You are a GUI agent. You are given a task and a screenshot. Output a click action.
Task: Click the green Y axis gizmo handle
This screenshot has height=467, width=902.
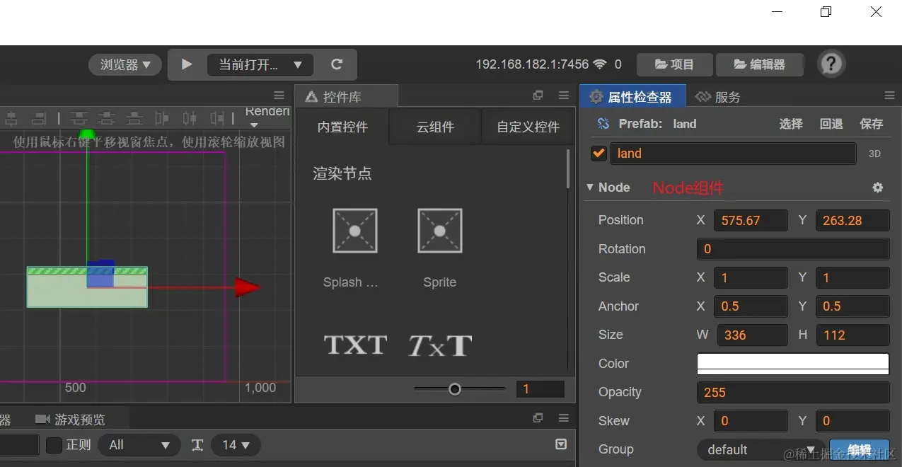[87, 134]
